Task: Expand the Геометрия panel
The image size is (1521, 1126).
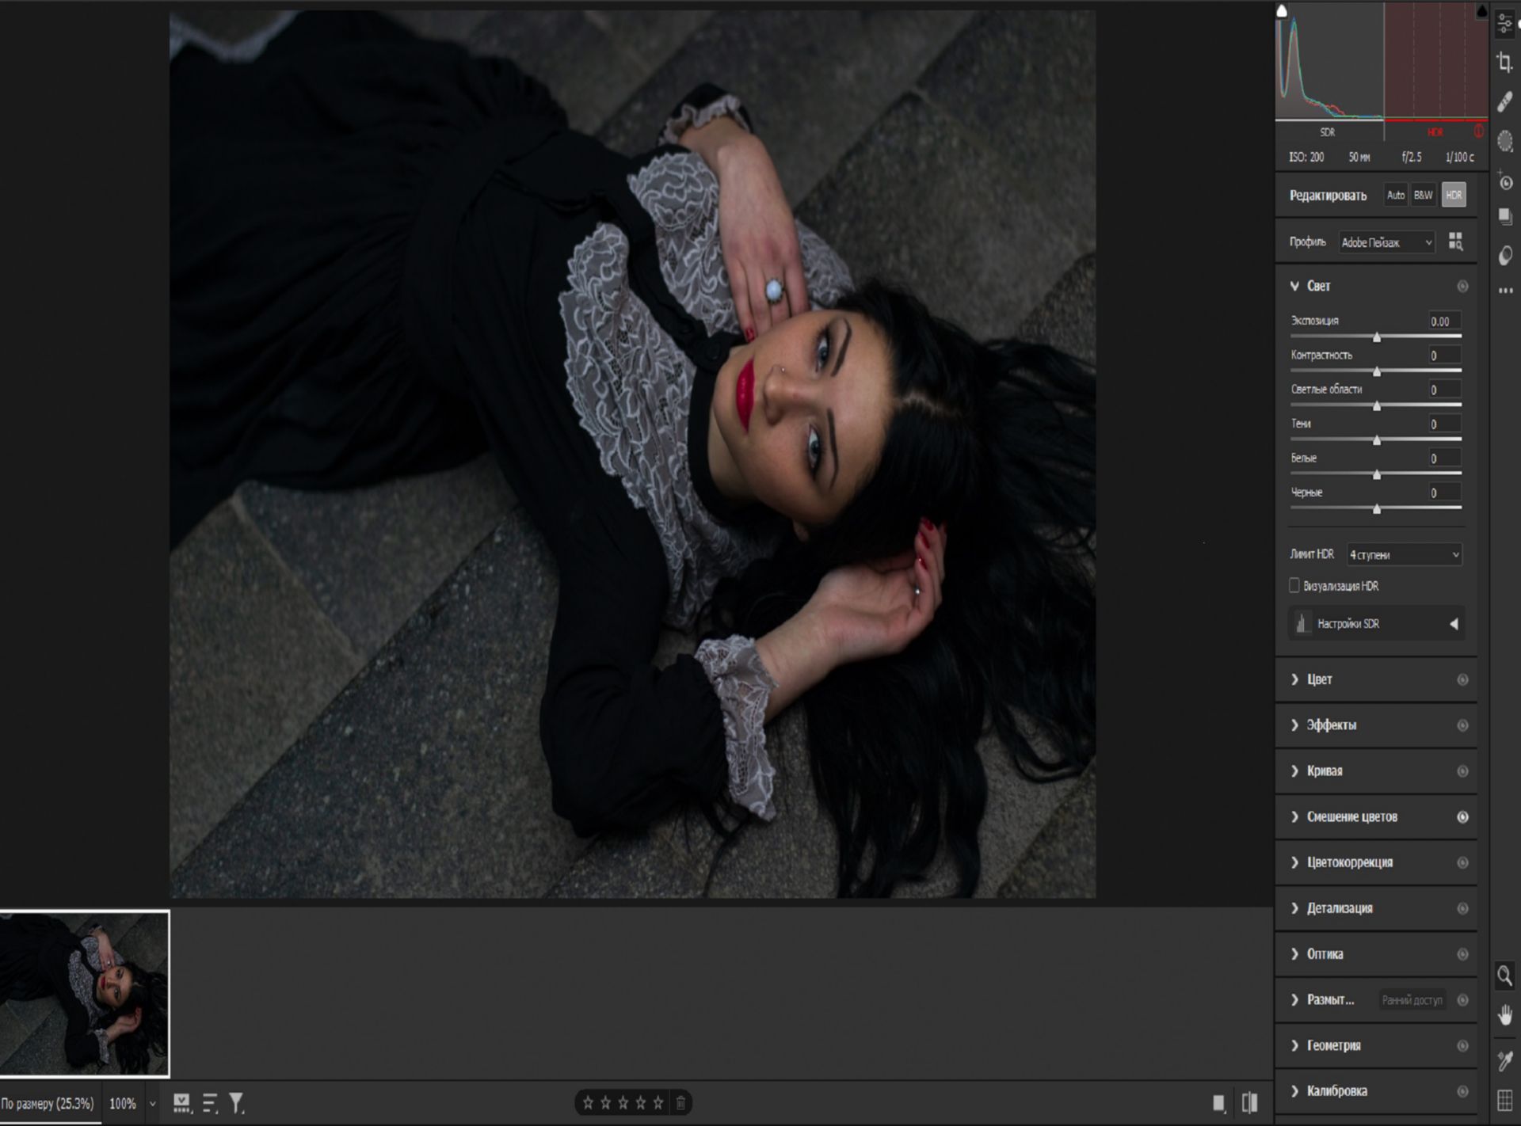Action: pos(1294,1045)
